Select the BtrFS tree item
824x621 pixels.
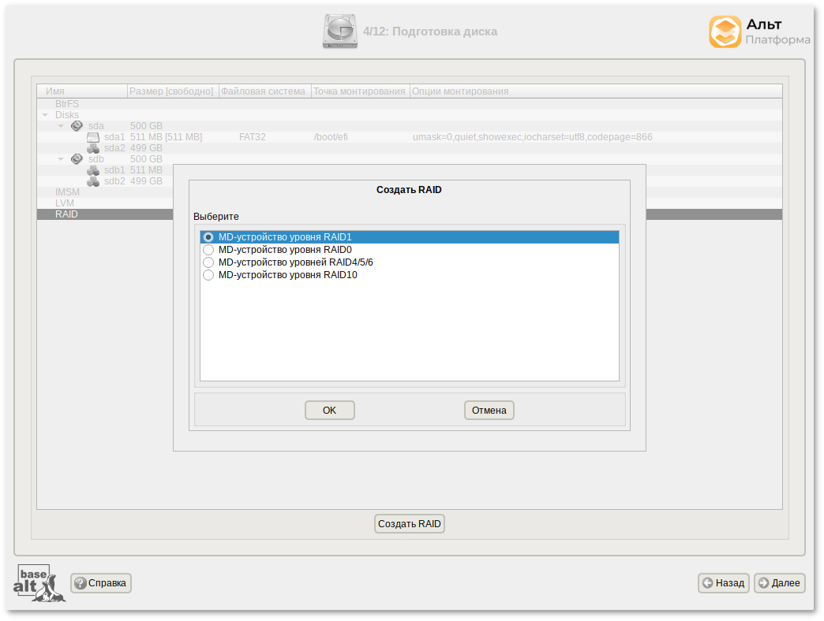tap(67, 104)
